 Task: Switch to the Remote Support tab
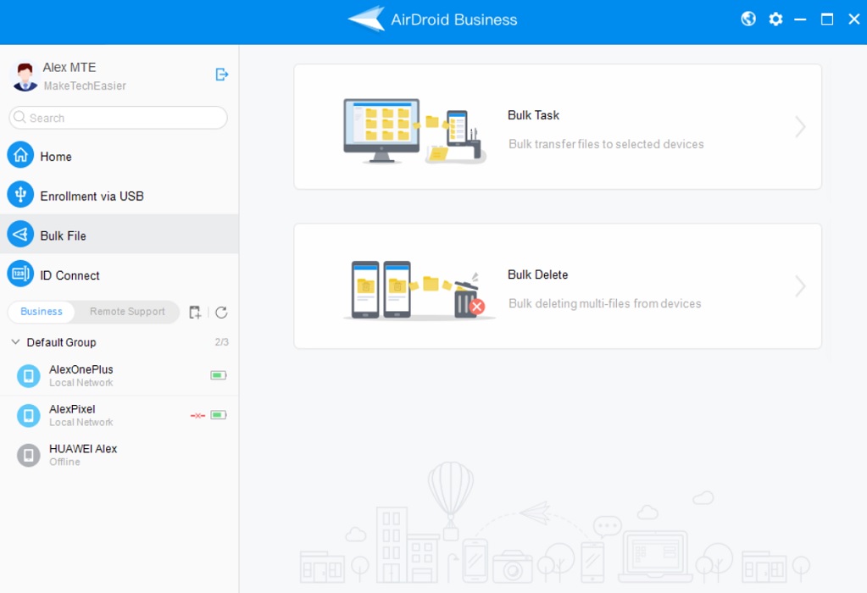tap(126, 312)
